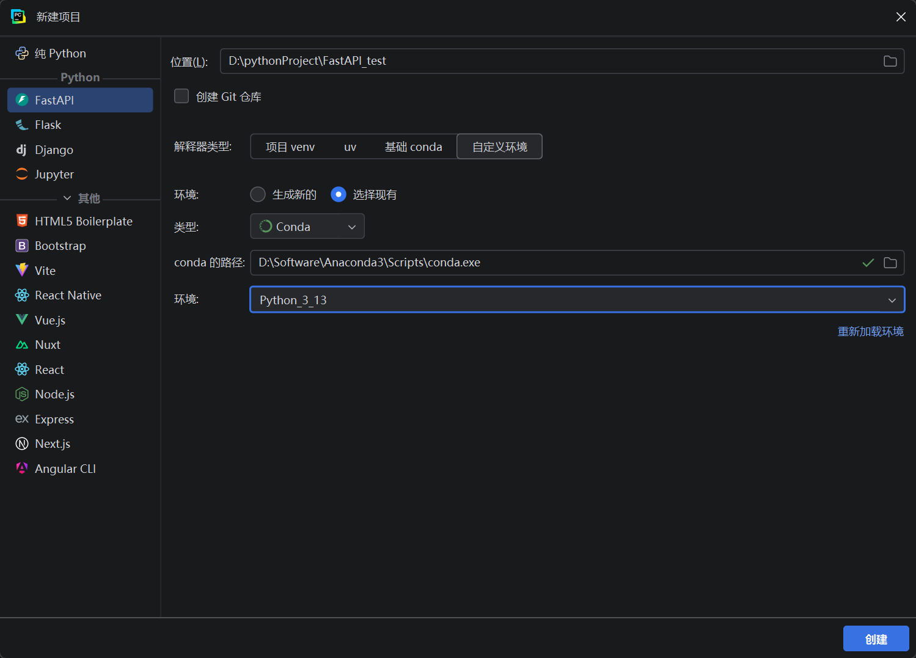Choose the Vue.js project icon
This screenshot has height=658, width=916.
22,320
